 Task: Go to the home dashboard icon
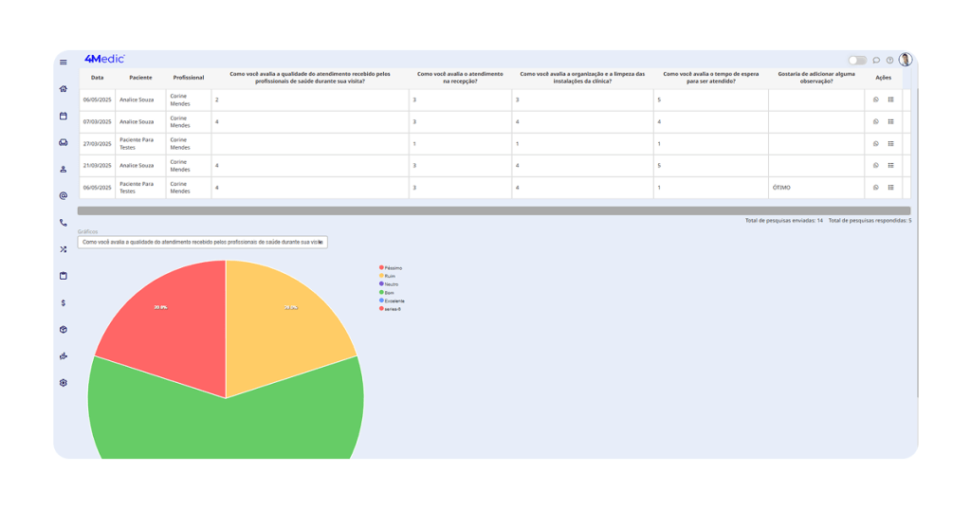[64, 89]
